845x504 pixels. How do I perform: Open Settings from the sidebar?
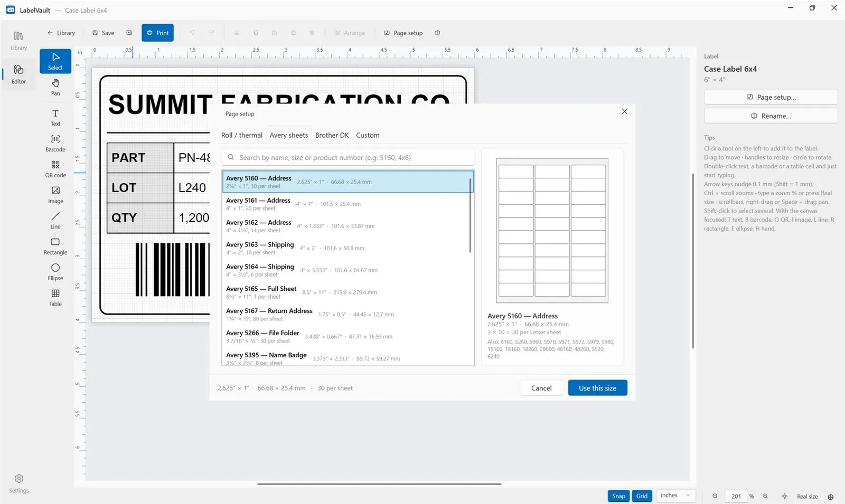18,483
